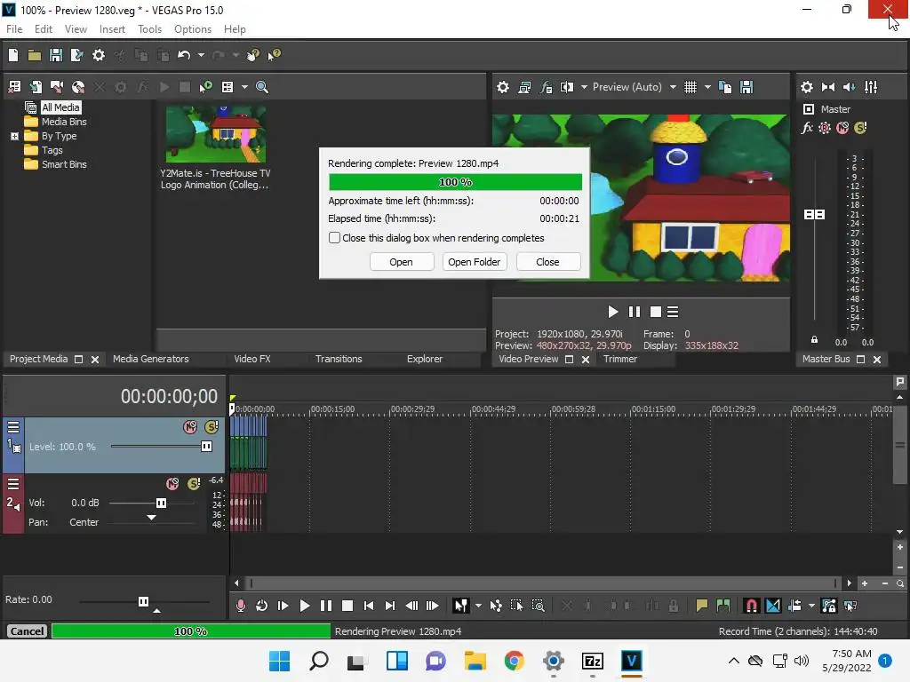Image resolution: width=910 pixels, height=682 pixels.
Task: Open the Edit menu
Action: pos(44,29)
